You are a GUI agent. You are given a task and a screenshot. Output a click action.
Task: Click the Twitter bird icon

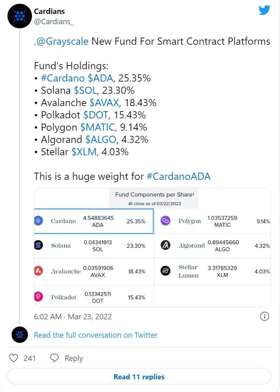[x=264, y=10]
